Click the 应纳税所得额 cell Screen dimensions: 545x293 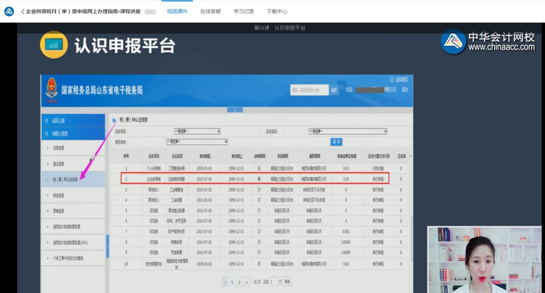pyautogui.click(x=177, y=179)
